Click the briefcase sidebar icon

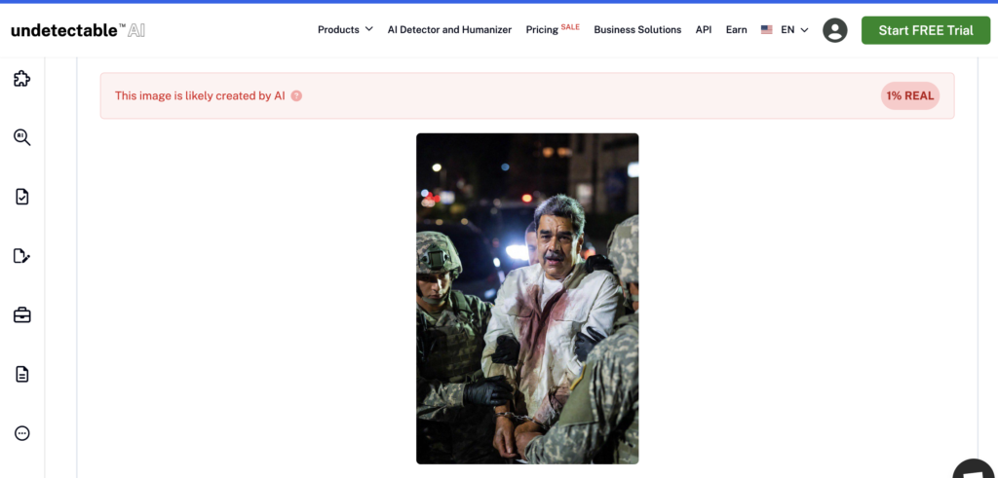[21, 314]
